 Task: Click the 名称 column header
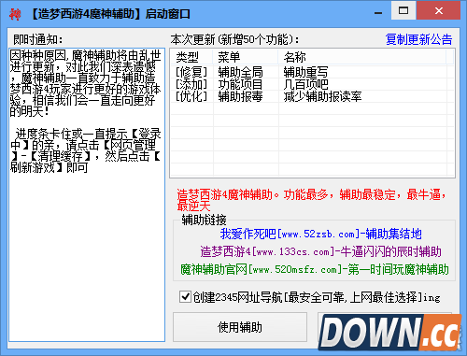pos(362,57)
